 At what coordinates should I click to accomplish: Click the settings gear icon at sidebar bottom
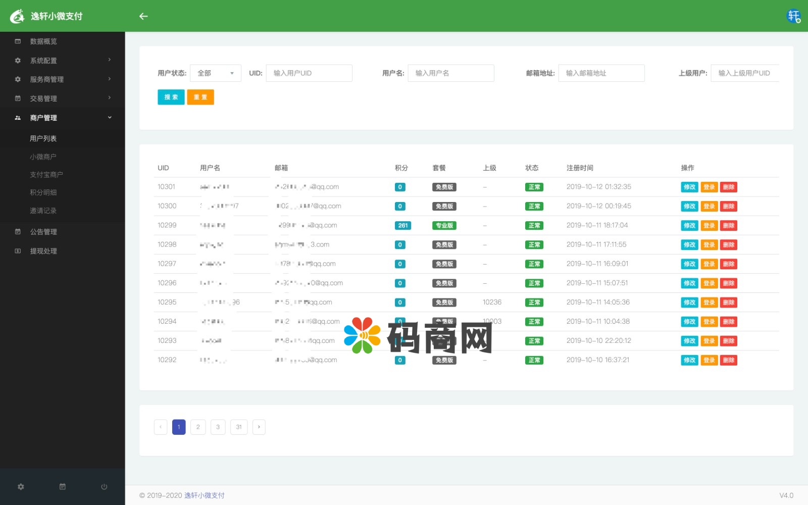click(21, 487)
